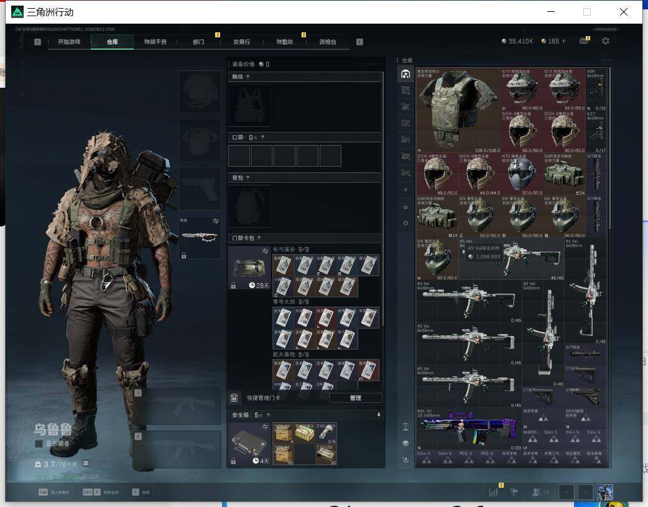The image size is (648, 507).
Task: Click the pin icon beside 安全箱
Action: (x=379, y=415)
